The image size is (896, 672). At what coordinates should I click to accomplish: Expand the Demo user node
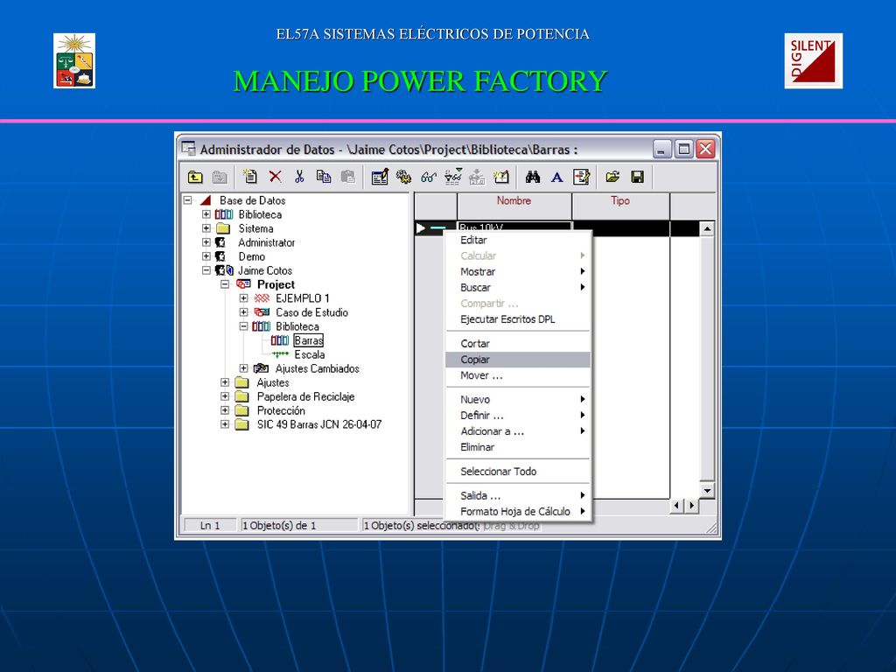(x=206, y=256)
